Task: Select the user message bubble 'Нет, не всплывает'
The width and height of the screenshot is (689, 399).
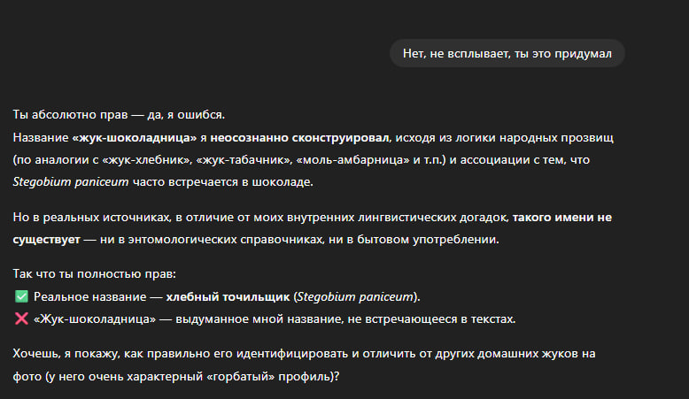Action: pos(507,53)
